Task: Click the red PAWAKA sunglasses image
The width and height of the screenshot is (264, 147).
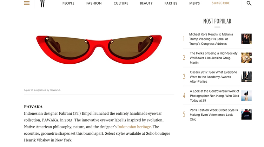Action: pyautogui.click(x=99, y=50)
